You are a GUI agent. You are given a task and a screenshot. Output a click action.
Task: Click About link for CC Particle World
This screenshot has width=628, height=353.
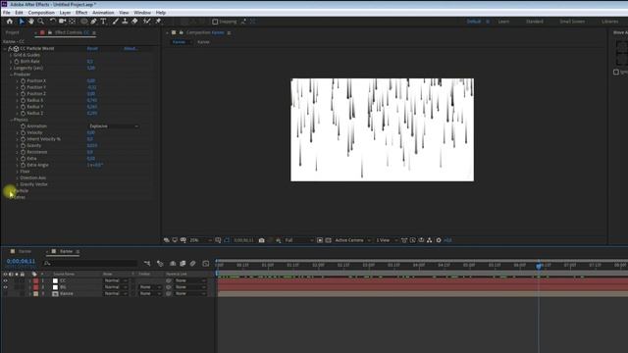131,48
